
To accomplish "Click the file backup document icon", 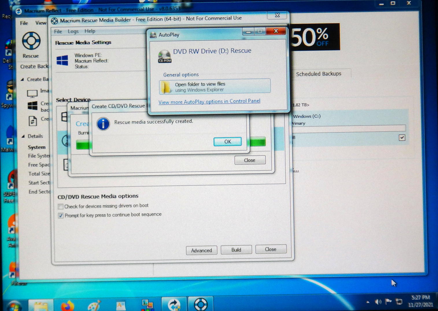I will 33,121.
